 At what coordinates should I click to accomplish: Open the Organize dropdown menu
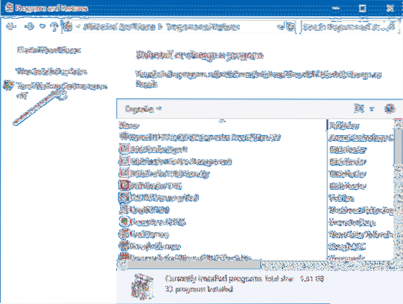point(143,109)
